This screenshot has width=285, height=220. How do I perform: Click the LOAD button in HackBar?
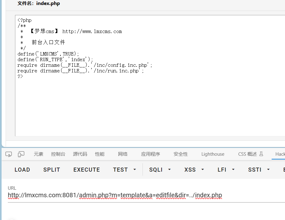(x=22, y=170)
